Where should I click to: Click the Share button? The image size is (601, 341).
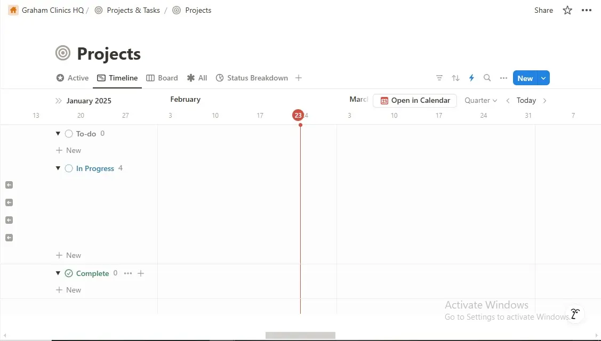(x=543, y=10)
